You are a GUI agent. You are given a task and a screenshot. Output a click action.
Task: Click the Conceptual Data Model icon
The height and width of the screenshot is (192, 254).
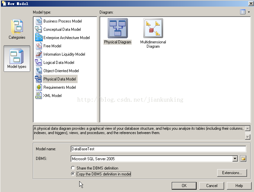pyautogui.click(x=38, y=29)
